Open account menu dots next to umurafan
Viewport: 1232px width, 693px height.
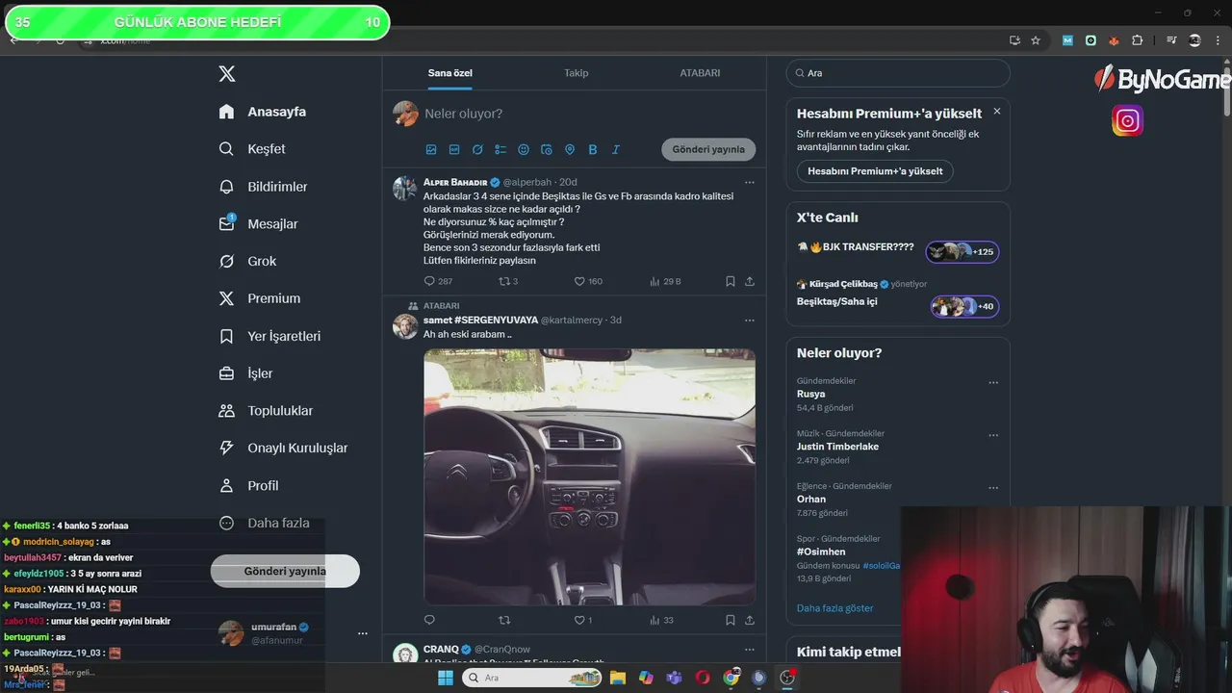(x=363, y=633)
